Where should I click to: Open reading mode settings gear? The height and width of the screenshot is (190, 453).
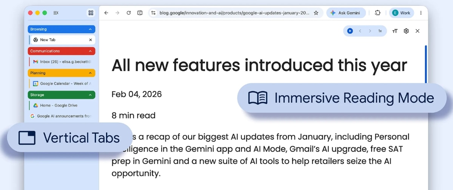coord(406,31)
